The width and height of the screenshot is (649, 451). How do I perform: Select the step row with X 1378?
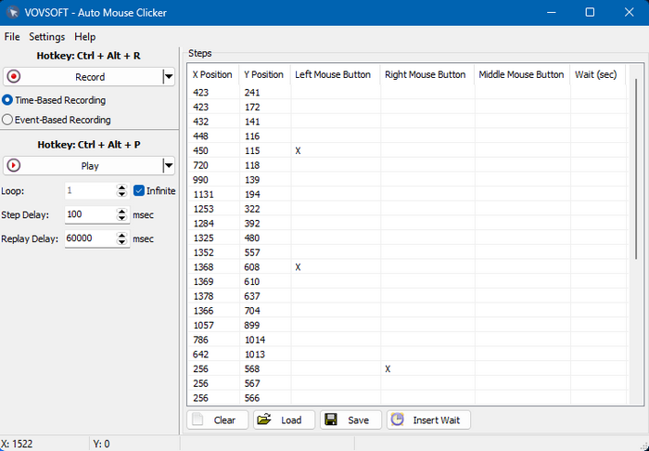(407, 296)
